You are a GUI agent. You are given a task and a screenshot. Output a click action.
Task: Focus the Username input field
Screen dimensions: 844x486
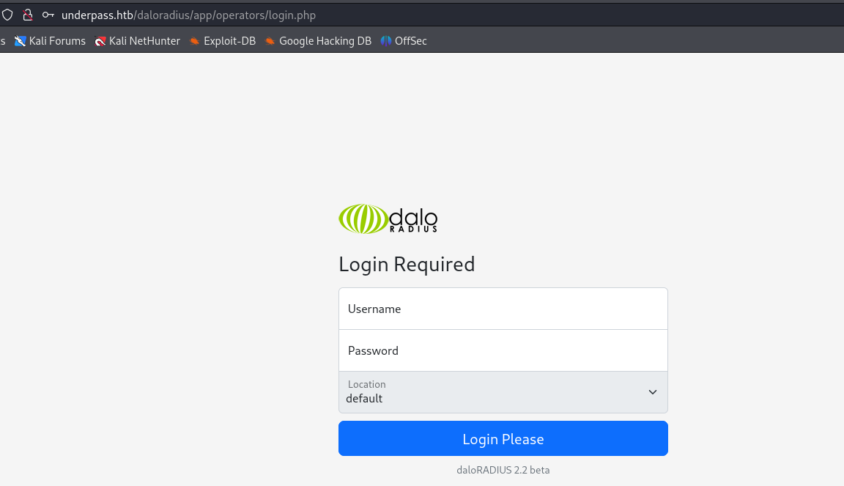tap(503, 309)
